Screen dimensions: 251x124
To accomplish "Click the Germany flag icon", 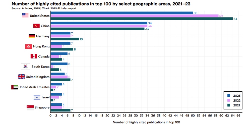I will point(32,36).
